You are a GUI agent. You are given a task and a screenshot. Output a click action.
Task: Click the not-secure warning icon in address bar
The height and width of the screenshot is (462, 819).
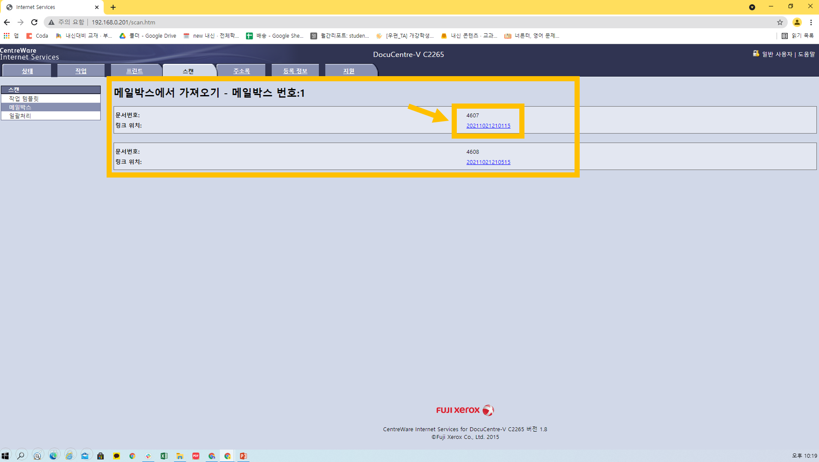pyautogui.click(x=51, y=22)
